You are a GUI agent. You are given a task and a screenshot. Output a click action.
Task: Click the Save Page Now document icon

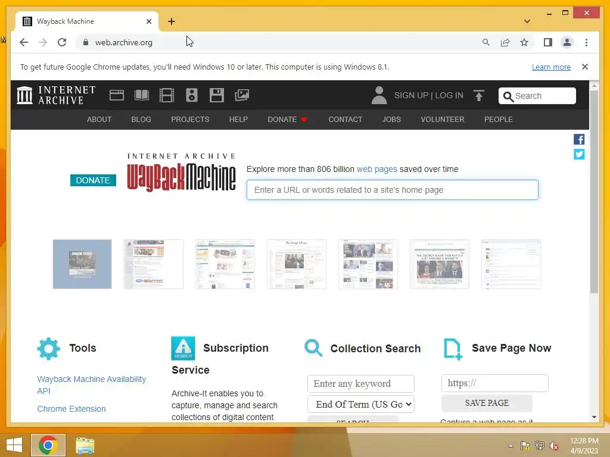pyautogui.click(x=453, y=349)
